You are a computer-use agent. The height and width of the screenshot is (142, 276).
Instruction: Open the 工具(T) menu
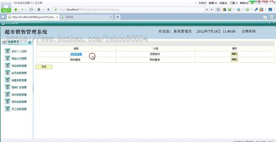click(x=234, y=3)
